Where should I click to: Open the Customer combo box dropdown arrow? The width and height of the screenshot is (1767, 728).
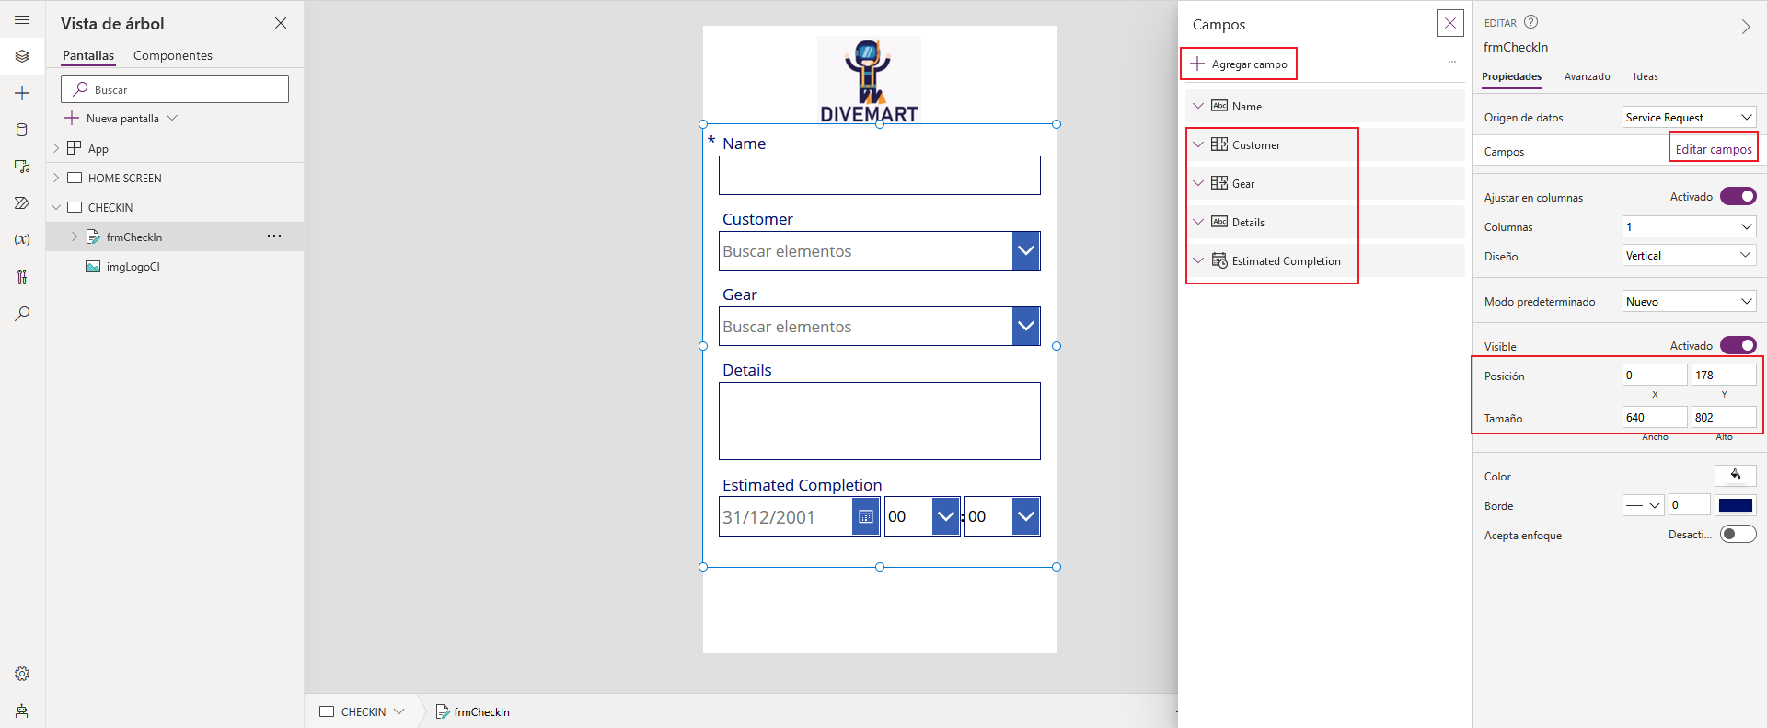coord(1026,250)
